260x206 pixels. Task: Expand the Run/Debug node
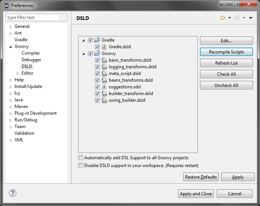point(10,120)
